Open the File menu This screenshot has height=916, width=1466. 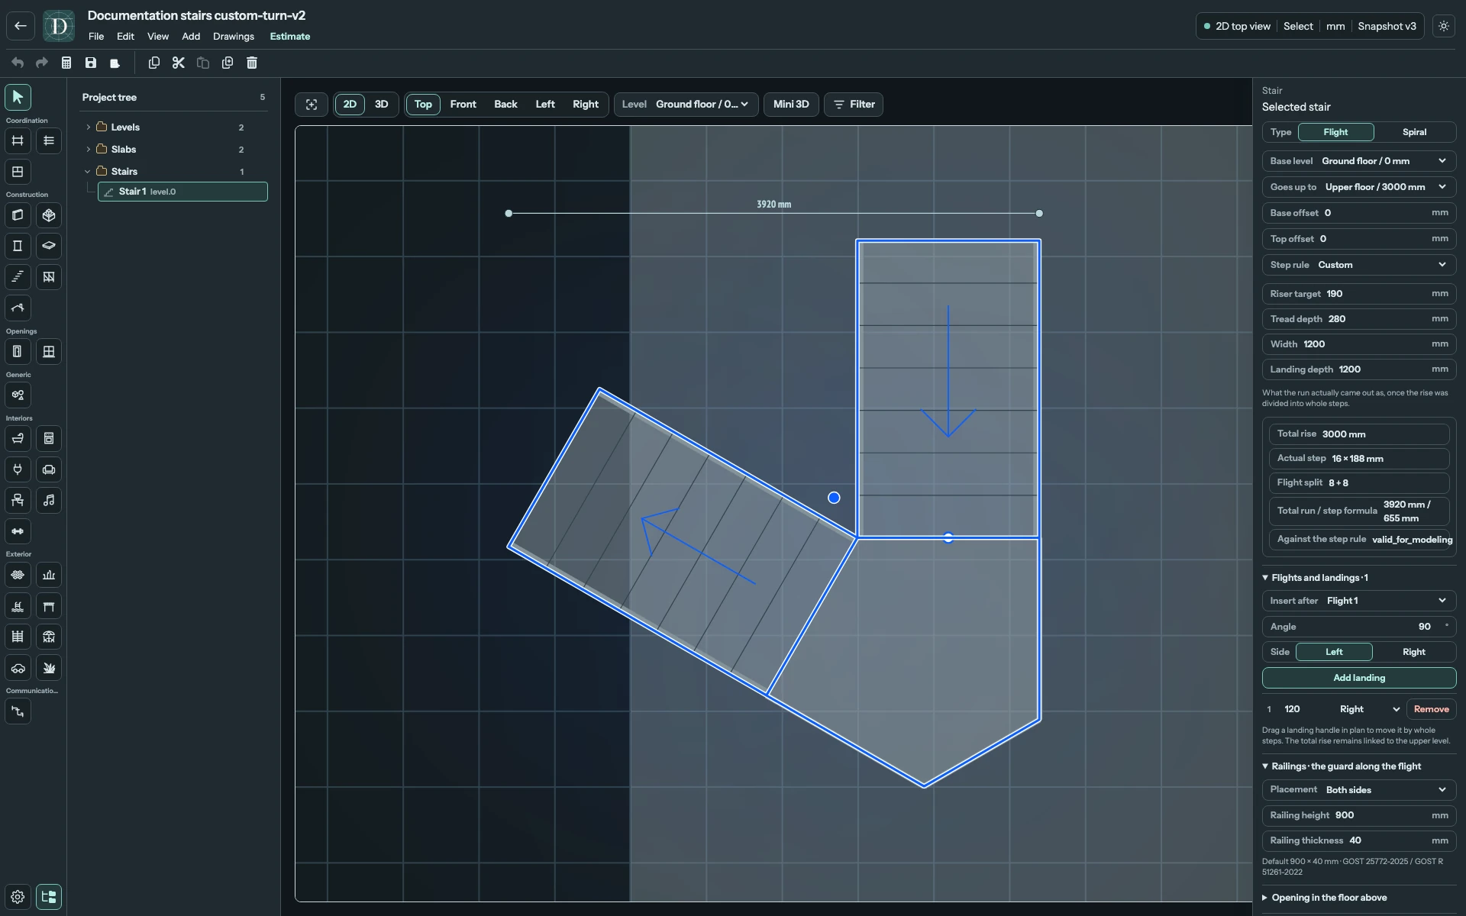coord(96,37)
